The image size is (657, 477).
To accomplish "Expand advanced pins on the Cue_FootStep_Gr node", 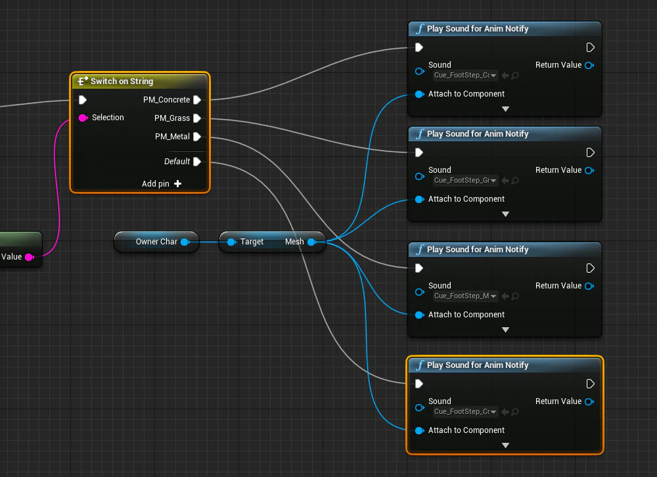I will (x=505, y=214).
